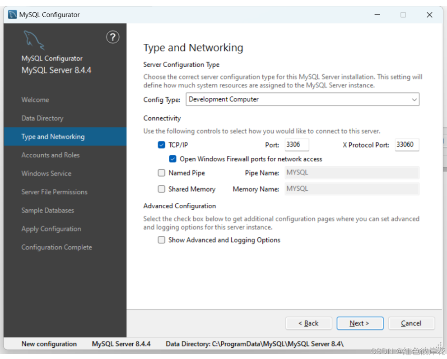
Task: Minimize the MySQL Configurator window
Action: (377, 15)
